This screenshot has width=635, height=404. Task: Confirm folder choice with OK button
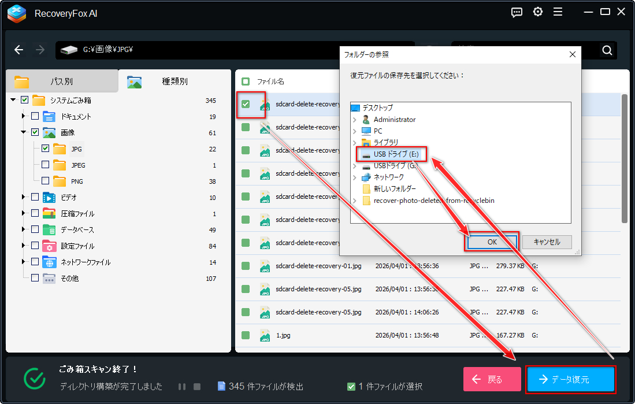pyautogui.click(x=492, y=242)
